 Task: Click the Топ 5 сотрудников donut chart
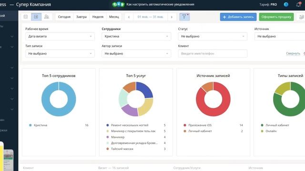click(x=59, y=99)
